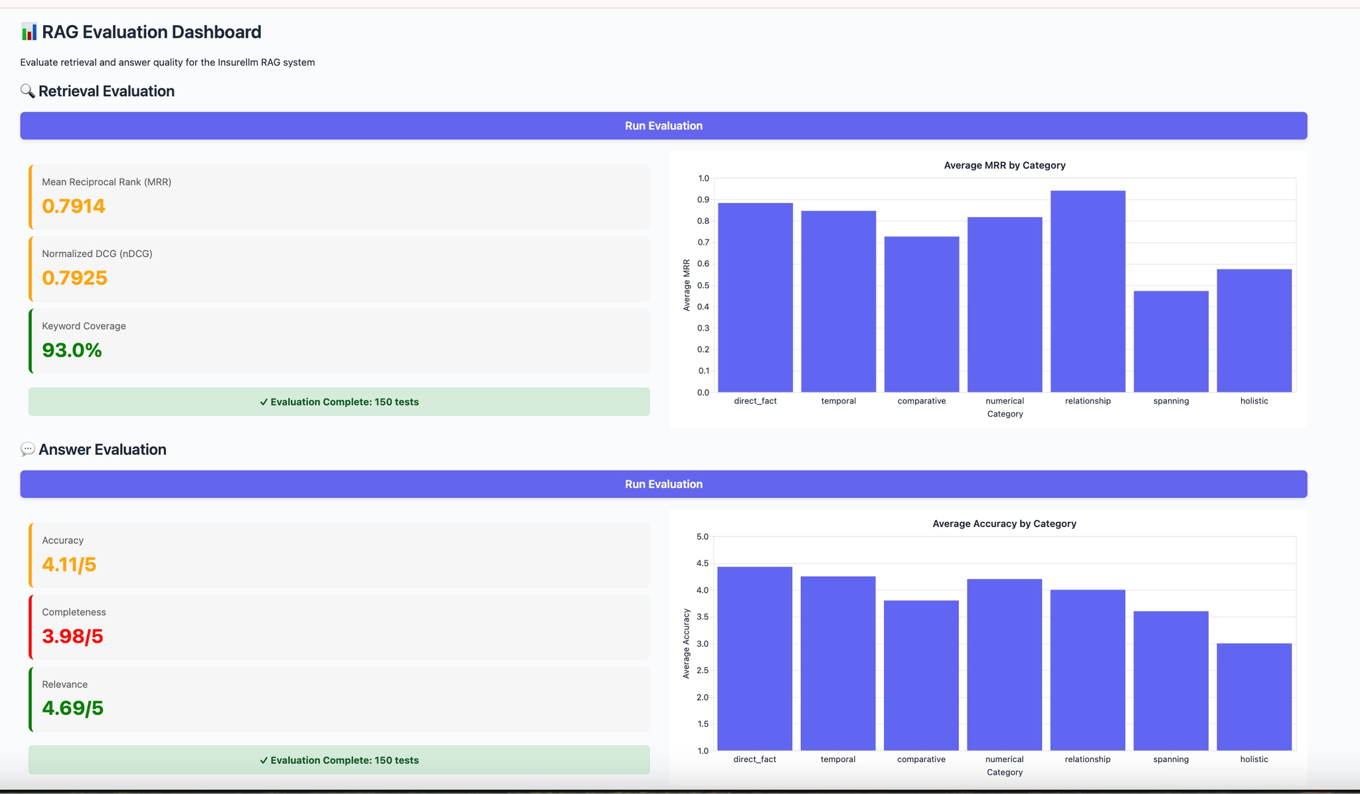This screenshot has height=794, width=1360.
Task: Start the Answer Evaluation with its Run Evaluation button
Action: [x=663, y=484]
